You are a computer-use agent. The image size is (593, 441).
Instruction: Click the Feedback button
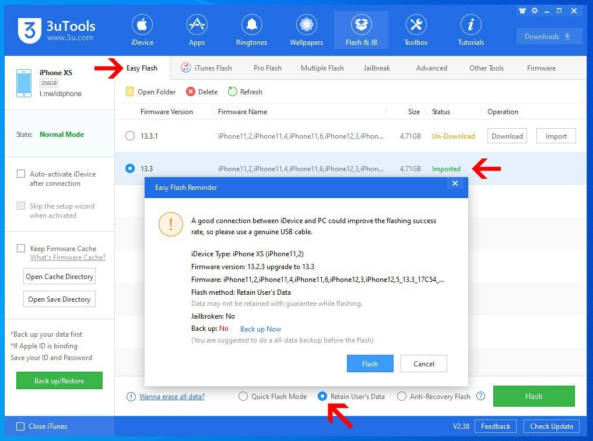(496, 426)
